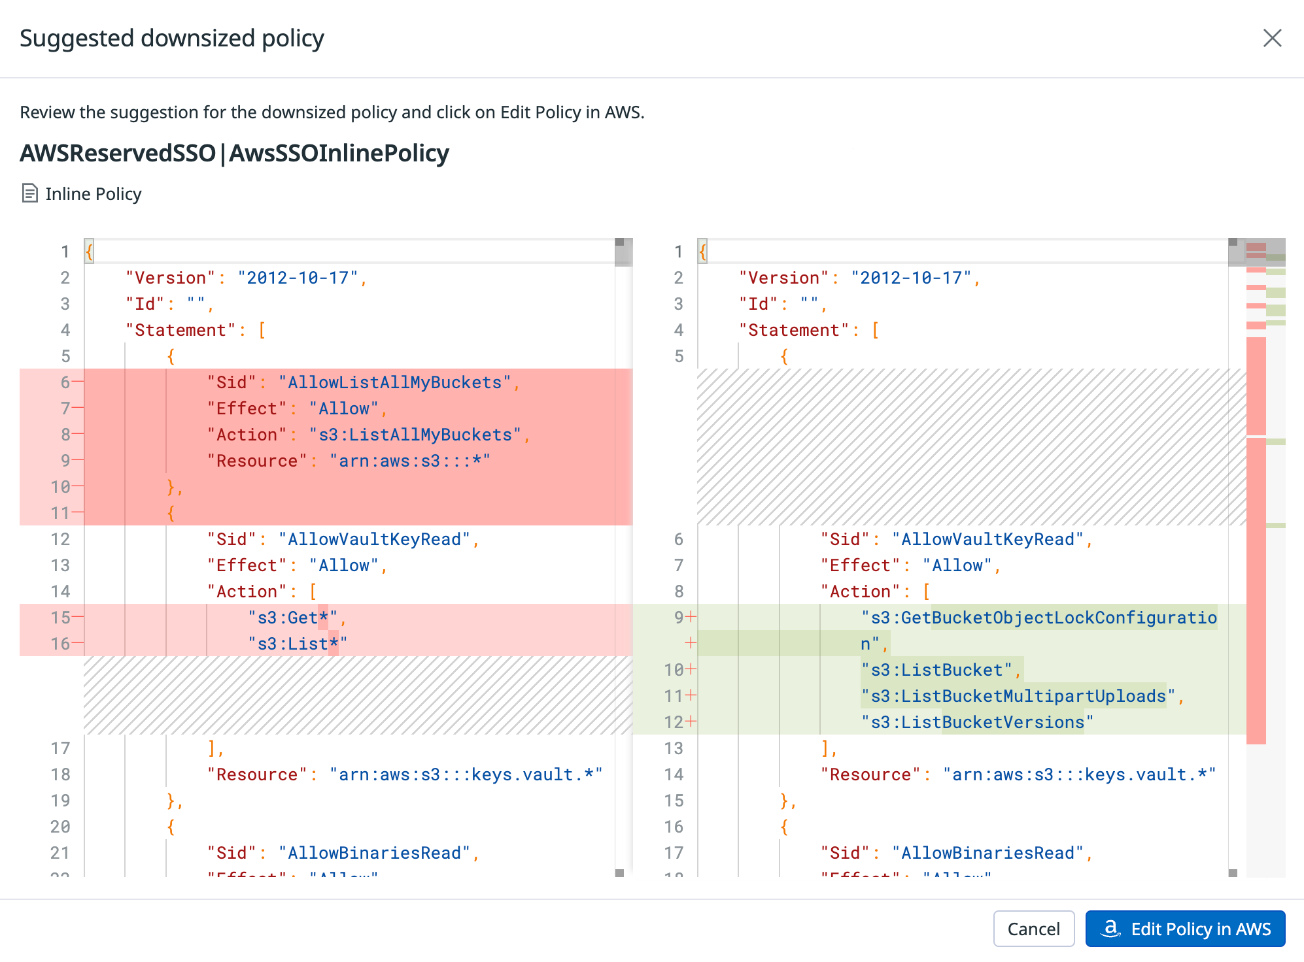The width and height of the screenshot is (1304, 962).
Task: Click Resource keys.vault line in left pane
Action: point(405,774)
